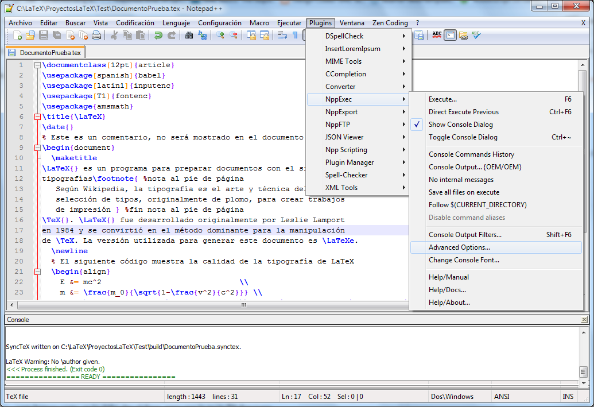Screen dimensions: 594x407
Task: Click the Replace toolbar icon
Action: (203, 36)
